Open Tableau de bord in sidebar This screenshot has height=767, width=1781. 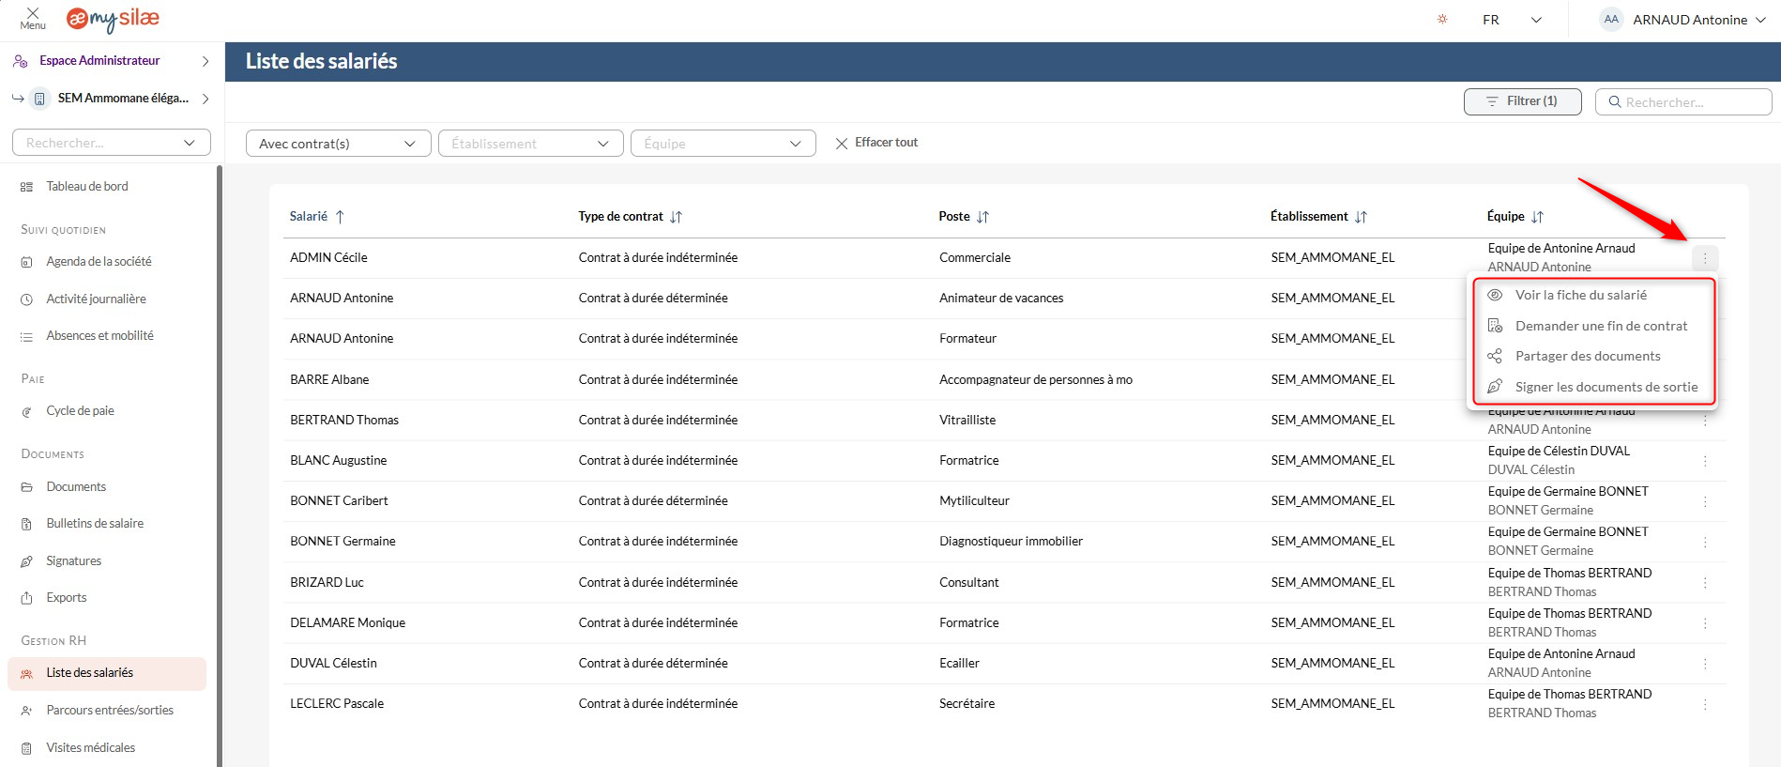(87, 187)
